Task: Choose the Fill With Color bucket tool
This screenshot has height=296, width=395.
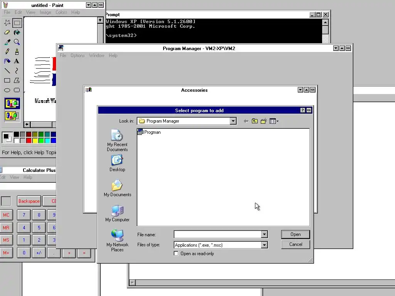Action: [17, 32]
